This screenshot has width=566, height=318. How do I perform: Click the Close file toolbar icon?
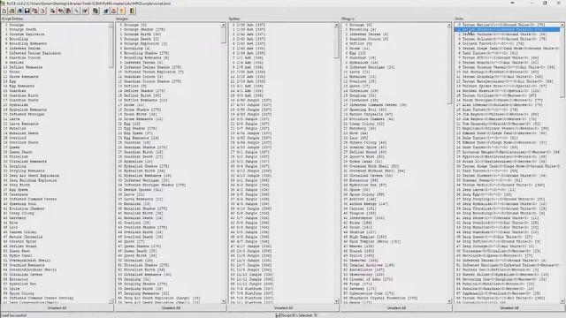(x=42, y=11)
